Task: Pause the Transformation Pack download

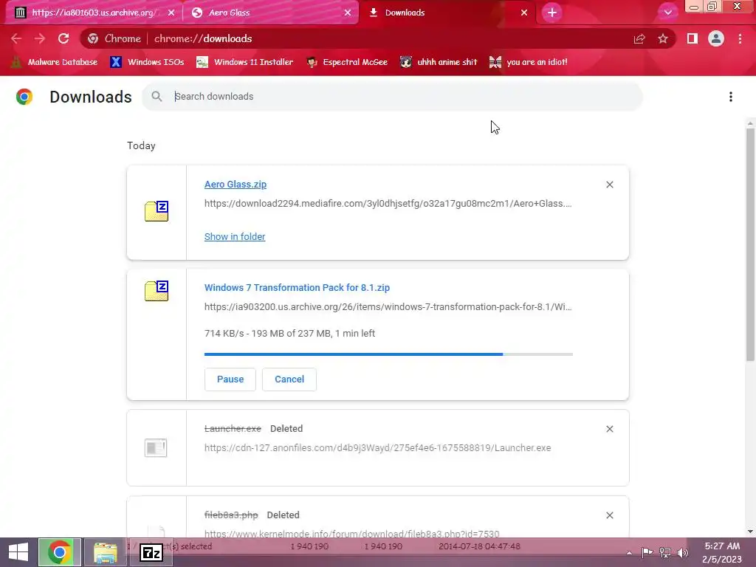Action: click(x=230, y=379)
